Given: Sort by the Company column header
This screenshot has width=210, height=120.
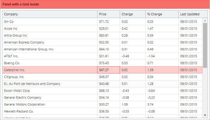Looking at the screenshot, I should click(x=50, y=14).
